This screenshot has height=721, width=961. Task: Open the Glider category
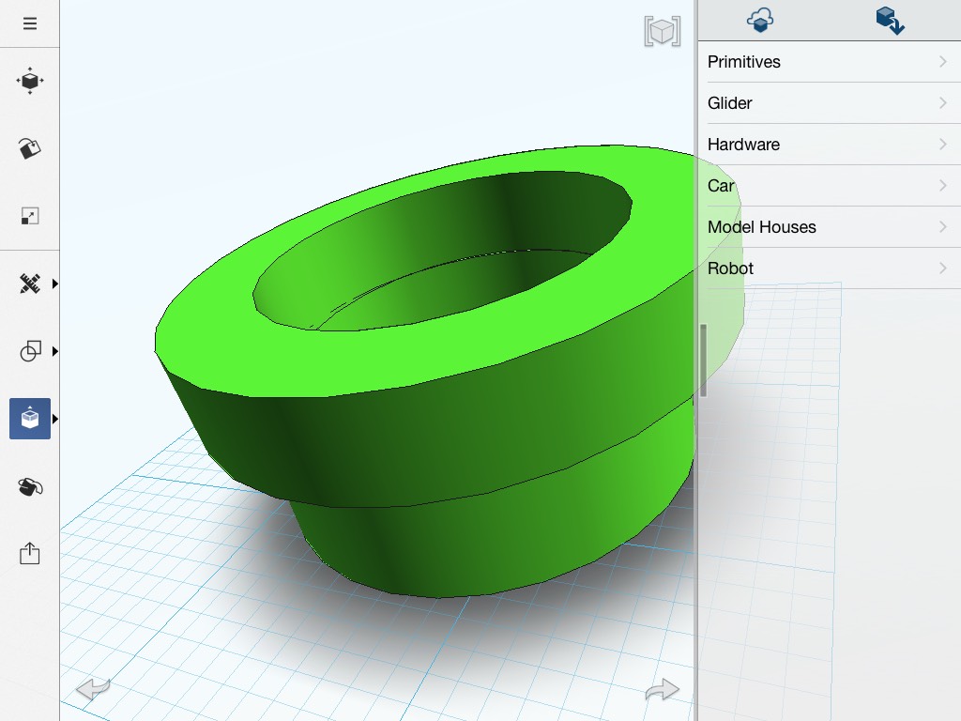pos(830,103)
